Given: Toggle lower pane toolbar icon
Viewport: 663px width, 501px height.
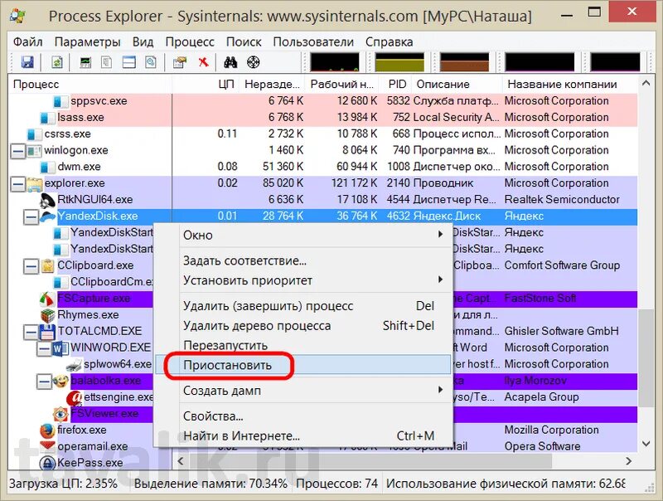Looking at the screenshot, I should [x=129, y=62].
